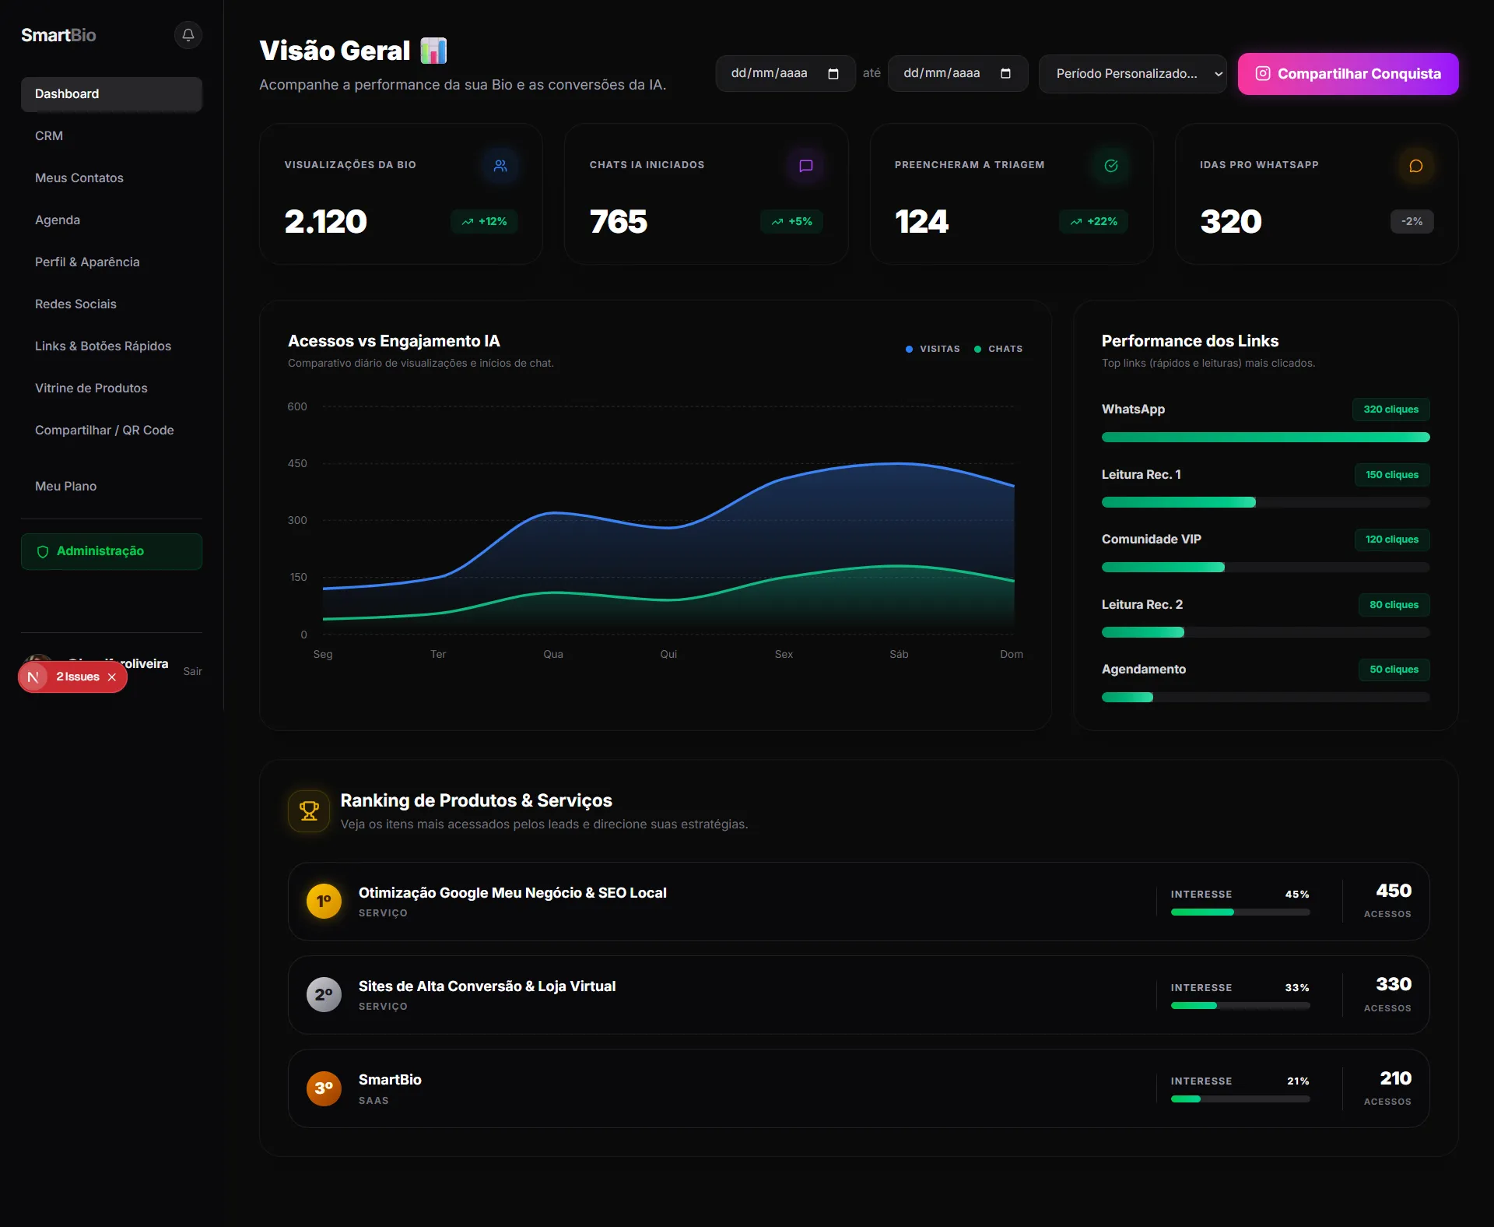Dismiss the 2 Issues badge with X
Image resolution: width=1494 pixels, height=1227 pixels.
(x=112, y=677)
